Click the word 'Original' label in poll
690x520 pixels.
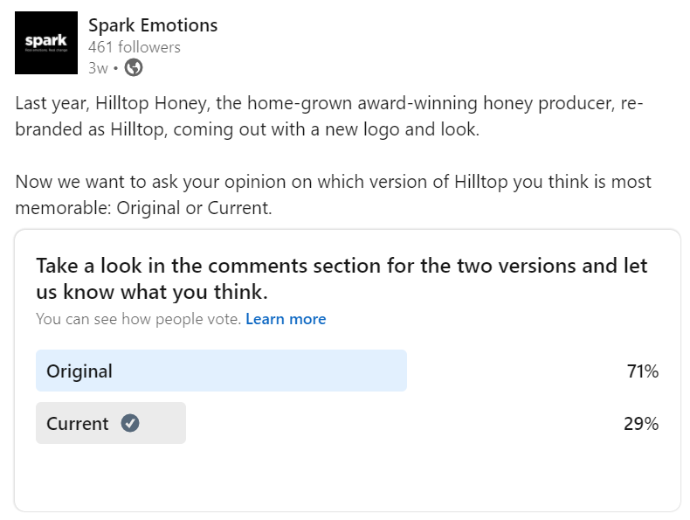tap(79, 371)
